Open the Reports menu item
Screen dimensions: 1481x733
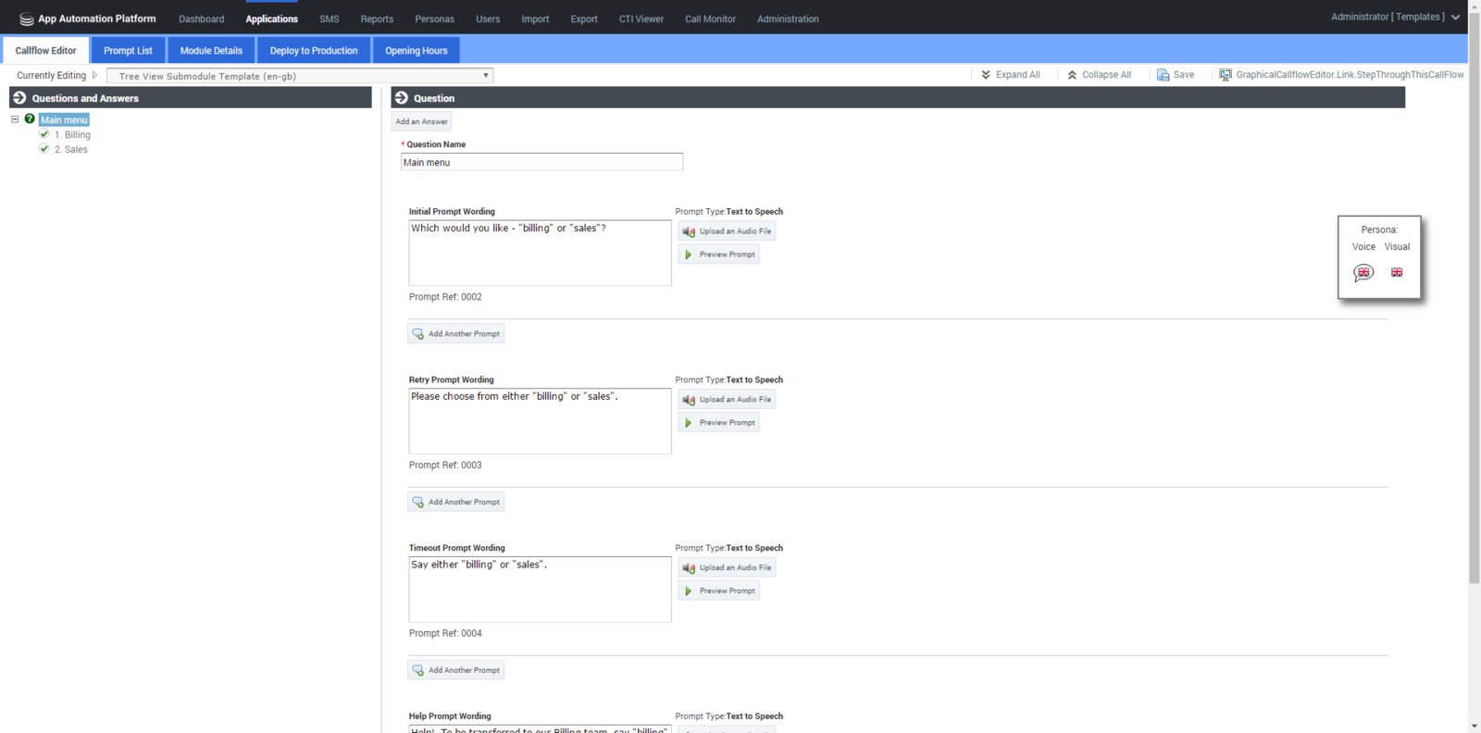coord(377,19)
